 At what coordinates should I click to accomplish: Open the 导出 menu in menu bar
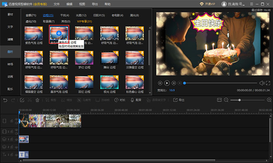[95, 4]
